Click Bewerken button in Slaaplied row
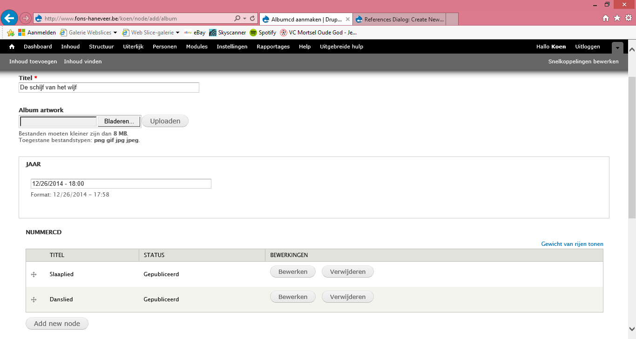636x339 pixels. pyautogui.click(x=293, y=271)
